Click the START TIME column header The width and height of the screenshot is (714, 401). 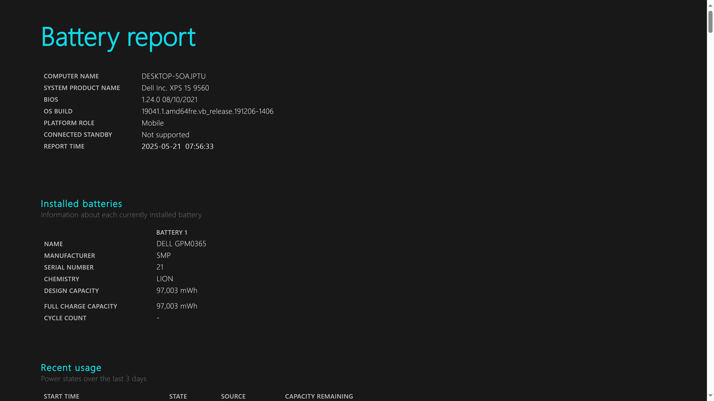point(62,397)
